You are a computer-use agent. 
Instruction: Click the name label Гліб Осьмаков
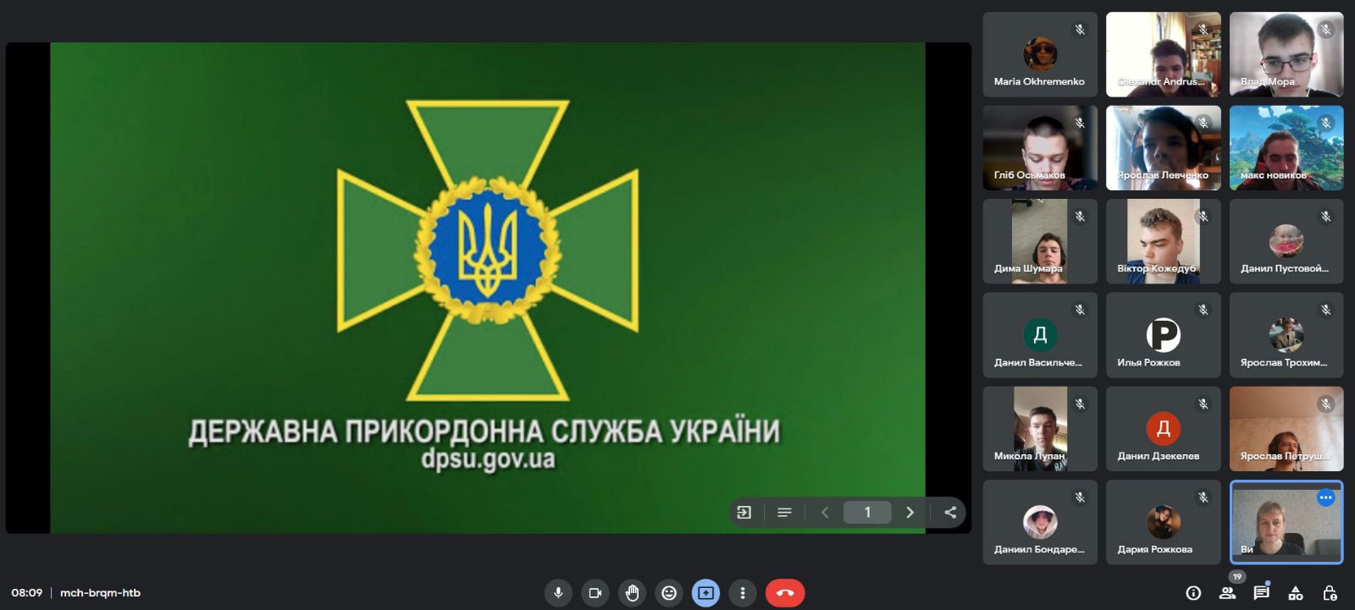tap(1030, 175)
